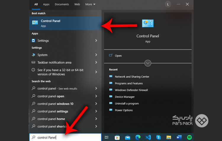Launch Skype from the taskbar
222x141 pixels.
coord(158,137)
